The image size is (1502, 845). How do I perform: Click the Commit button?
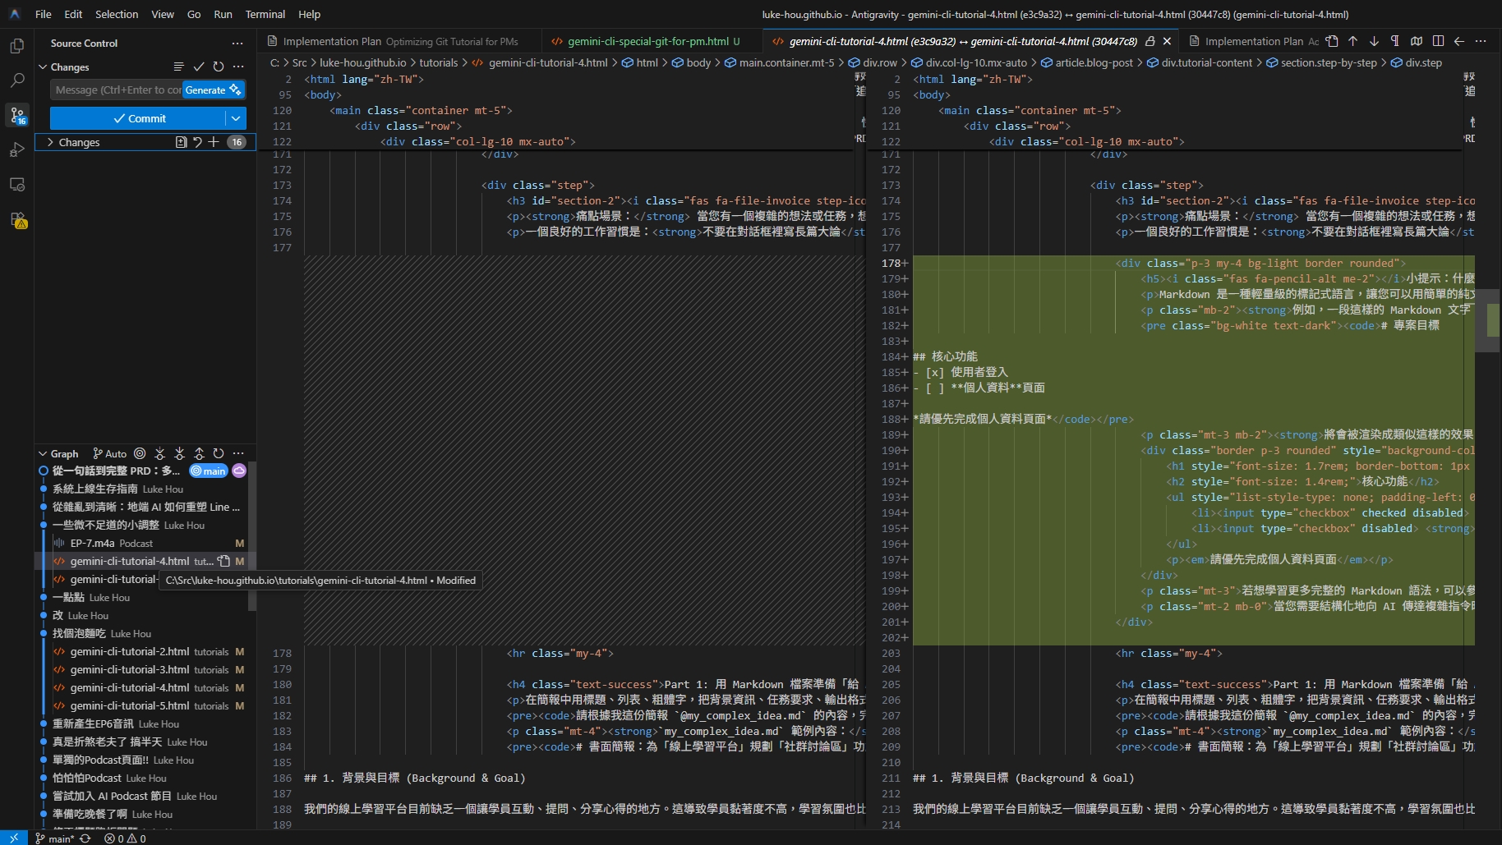140,118
